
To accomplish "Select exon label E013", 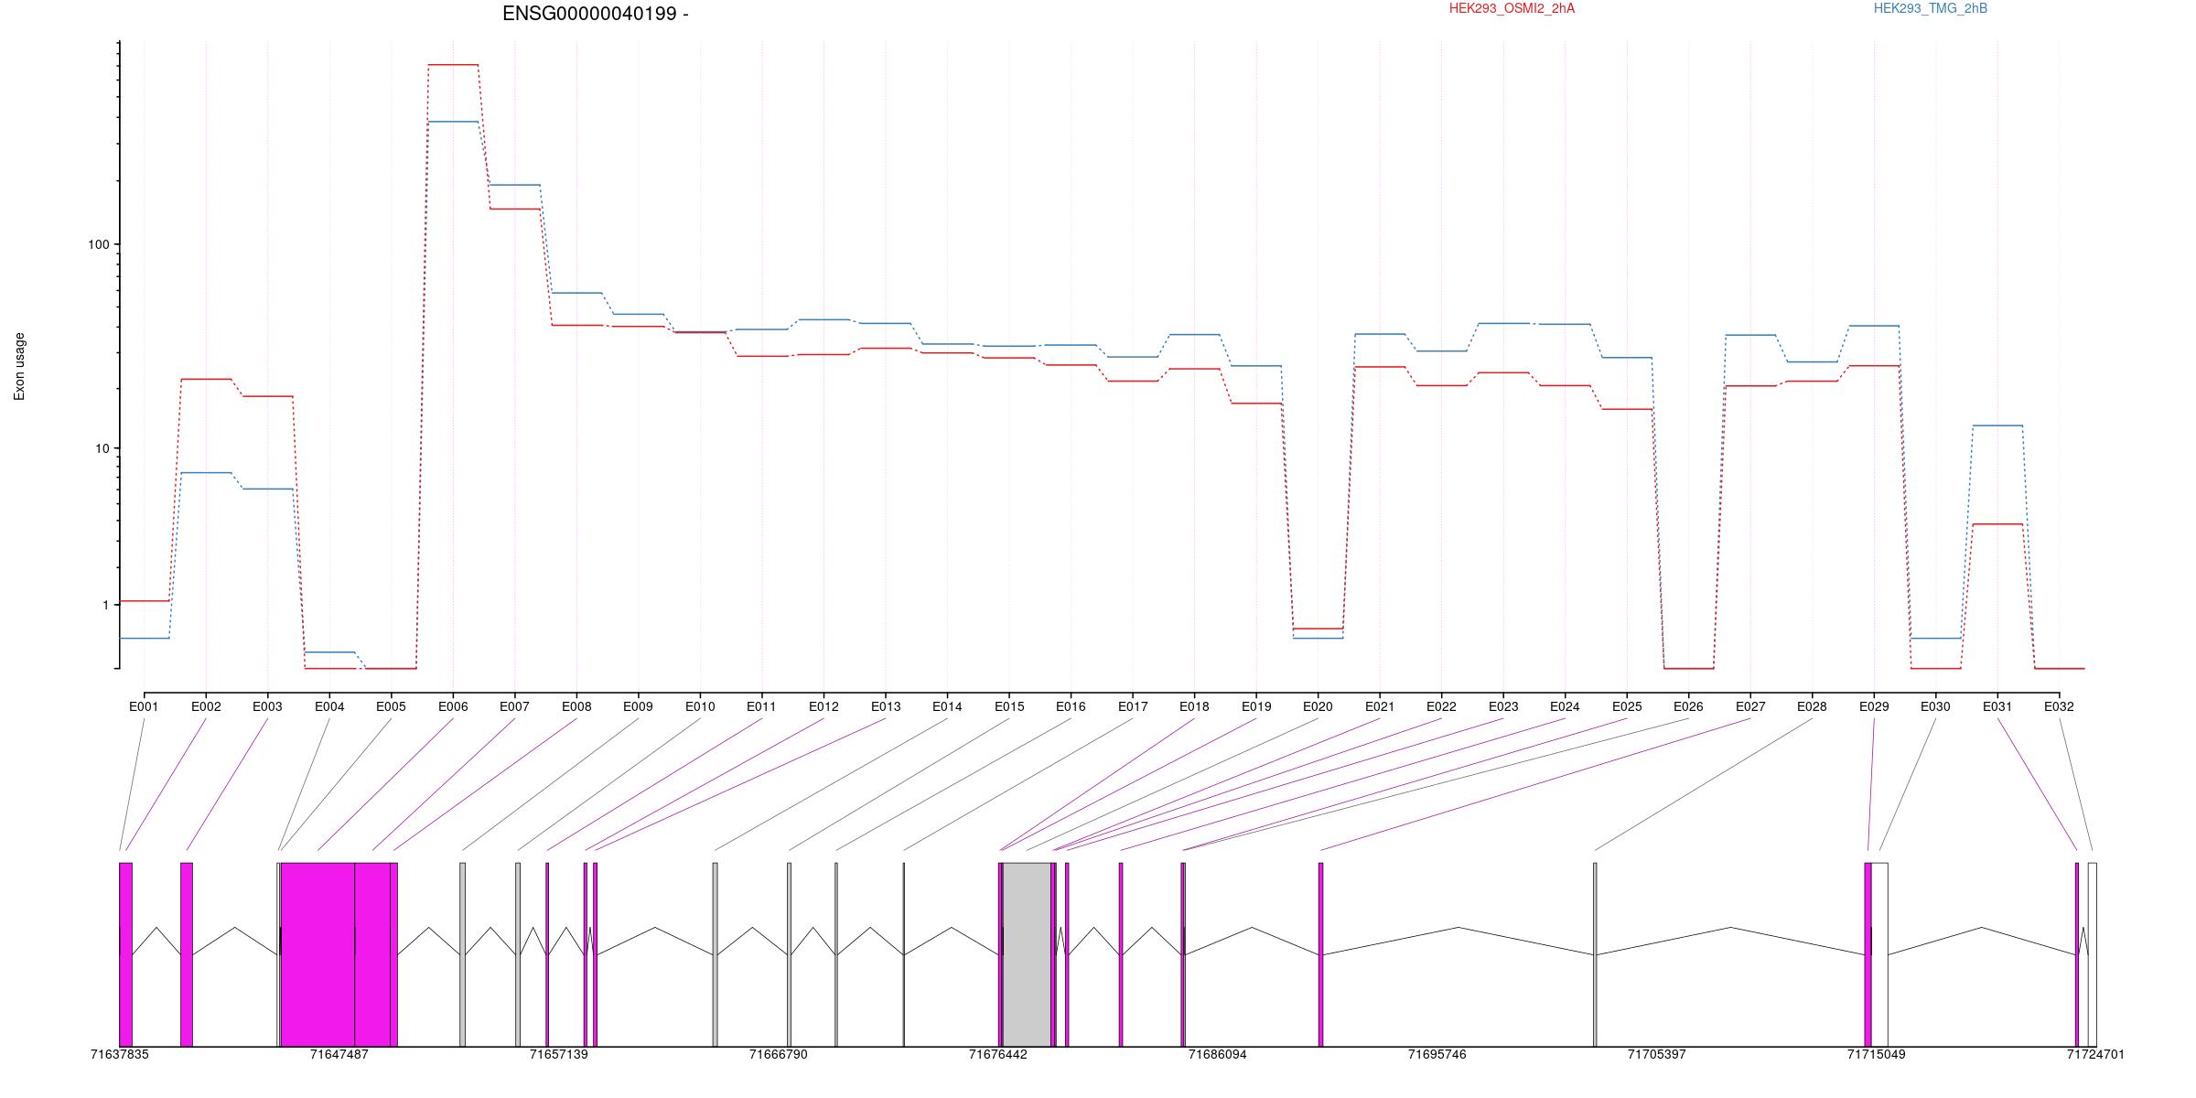I will (x=886, y=706).
